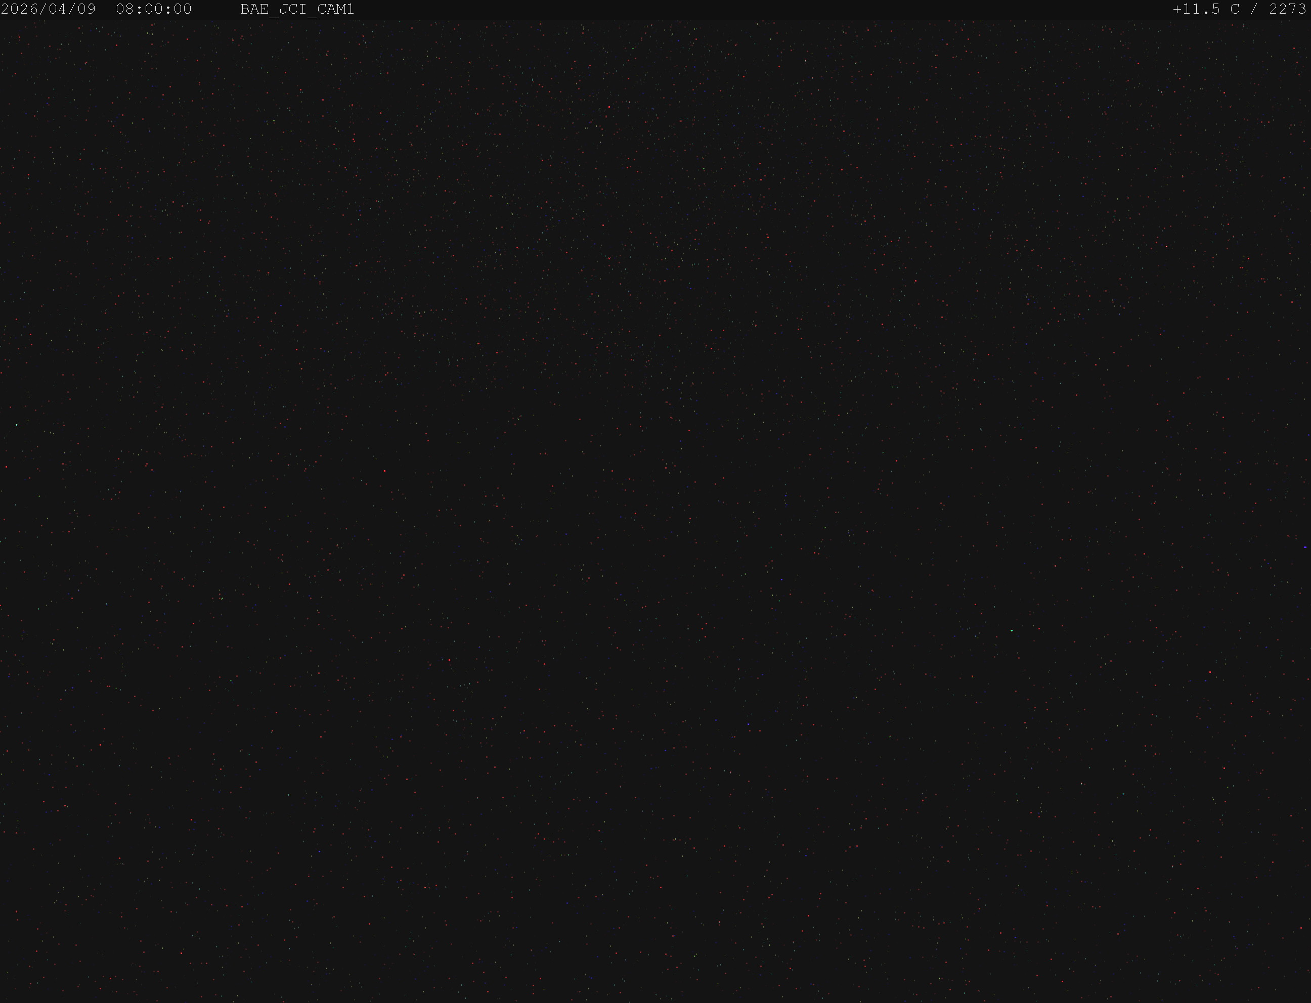Click the day digits 09 in date
The width and height of the screenshot is (1311, 1003).
(x=86, y=10)
